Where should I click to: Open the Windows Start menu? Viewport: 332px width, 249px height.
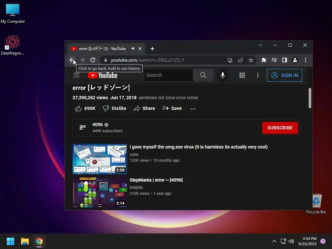pyautogui.click(x=10, y=241)
